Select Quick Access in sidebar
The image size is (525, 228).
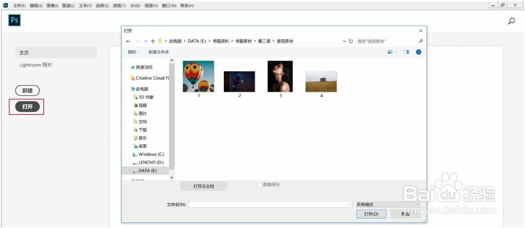142,67
